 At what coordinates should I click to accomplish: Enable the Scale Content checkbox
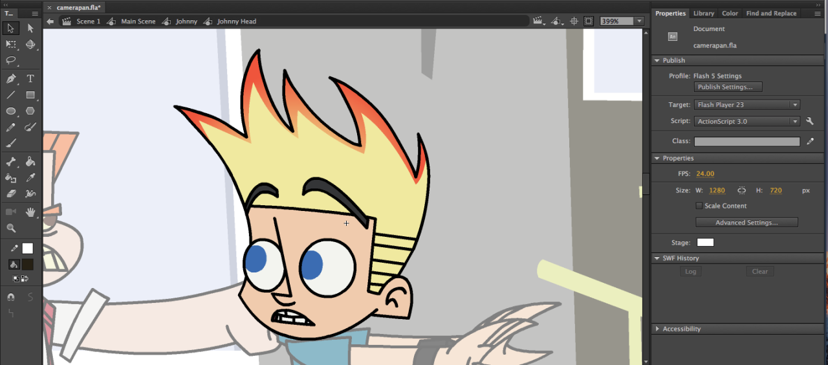[x=699, y=206]
